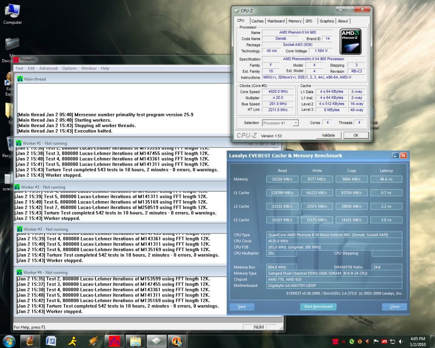
Task: Click Save in the EVEREST benchmark window
Action: [242, 306]
